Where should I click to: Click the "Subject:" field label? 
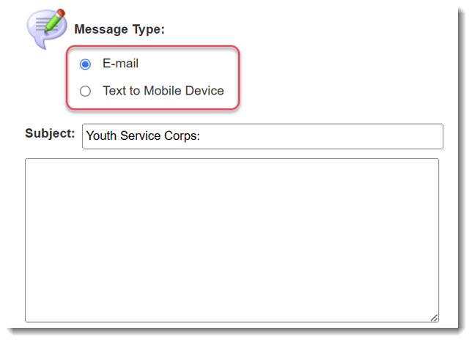pos(50,133)
